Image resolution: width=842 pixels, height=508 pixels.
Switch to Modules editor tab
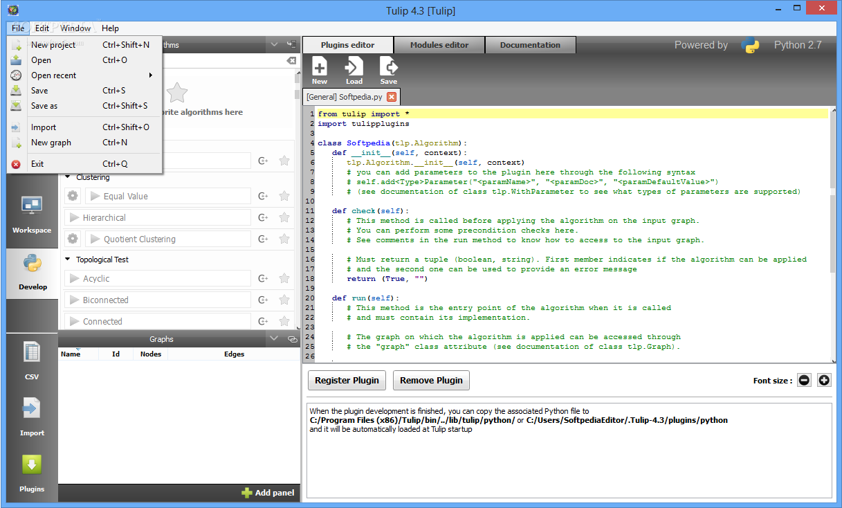(439, 45)
